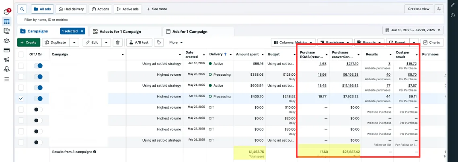The height and width of the screenshot is (162, 458).
Task: Click the A/B test flask button
Action: click(x=139, y=43)
